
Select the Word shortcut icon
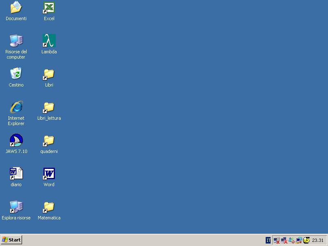coord(49,173)
